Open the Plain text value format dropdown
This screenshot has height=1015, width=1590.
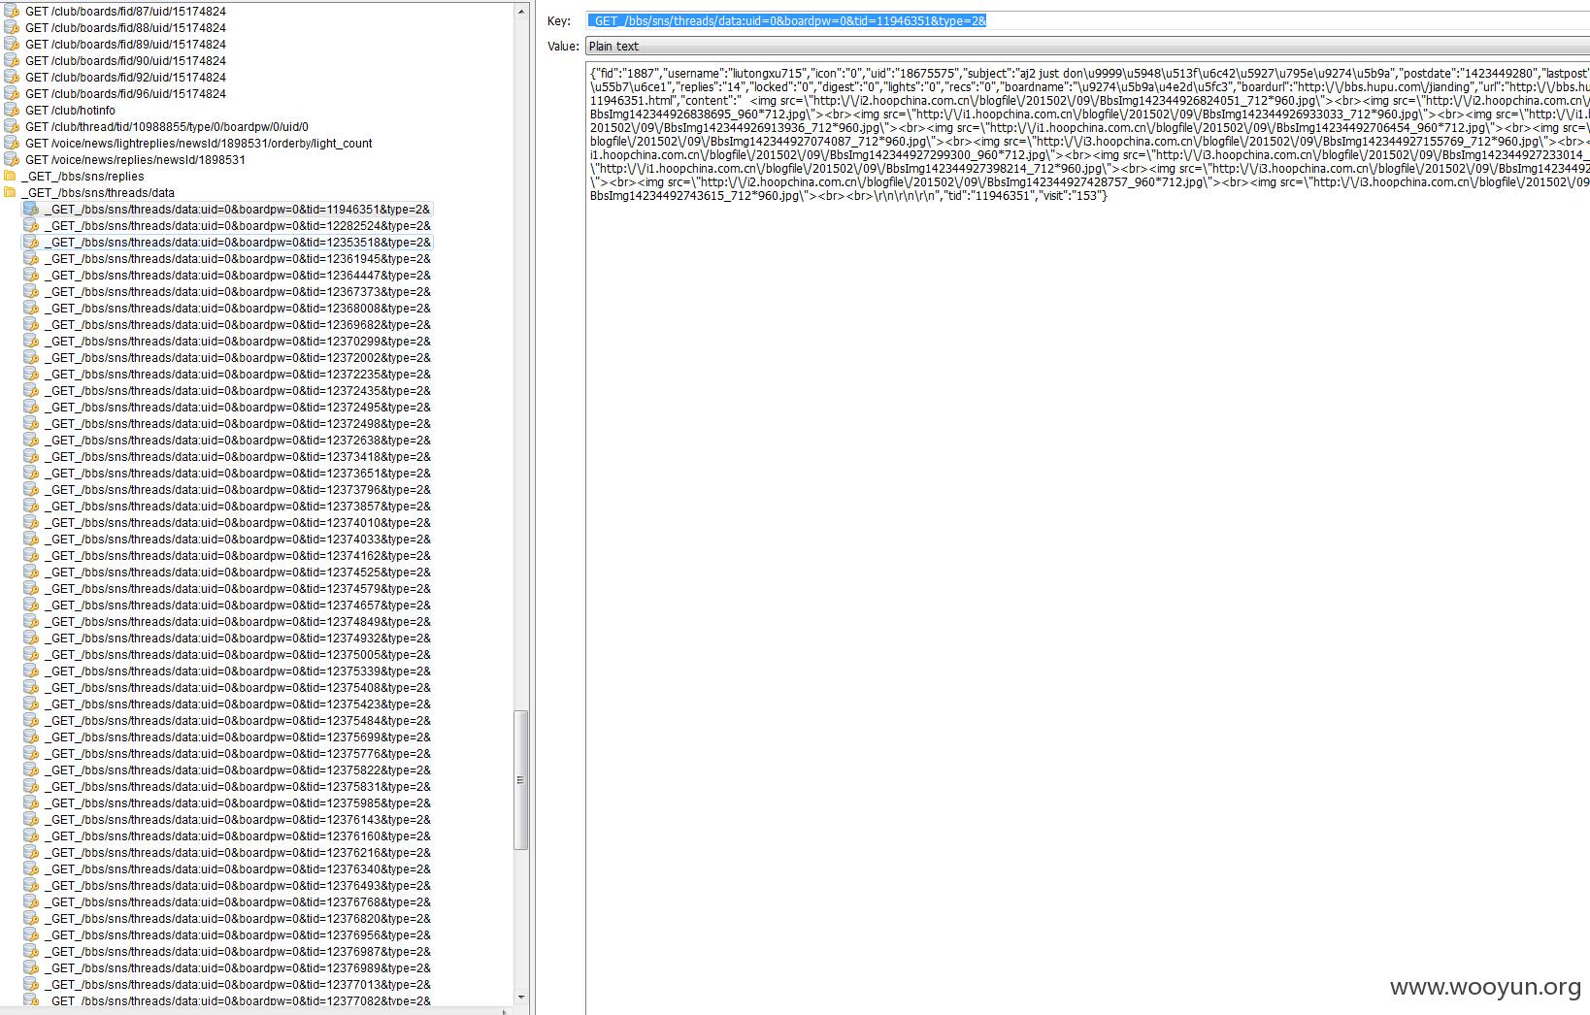[x=1087, y=46]
